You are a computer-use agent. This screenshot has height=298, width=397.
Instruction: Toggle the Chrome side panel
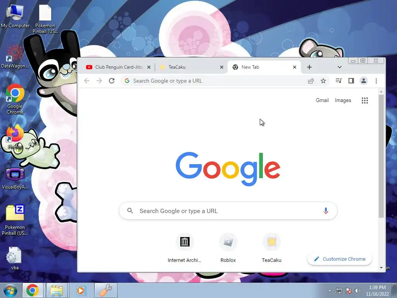coord(351,81)
